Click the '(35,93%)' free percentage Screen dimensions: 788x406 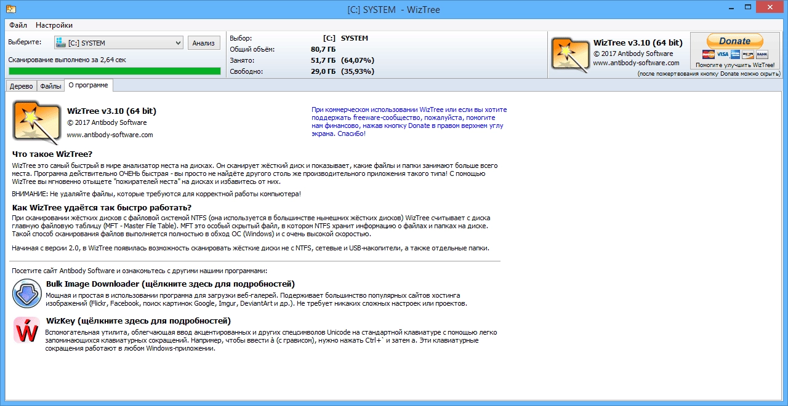click(x=357, y=71)
